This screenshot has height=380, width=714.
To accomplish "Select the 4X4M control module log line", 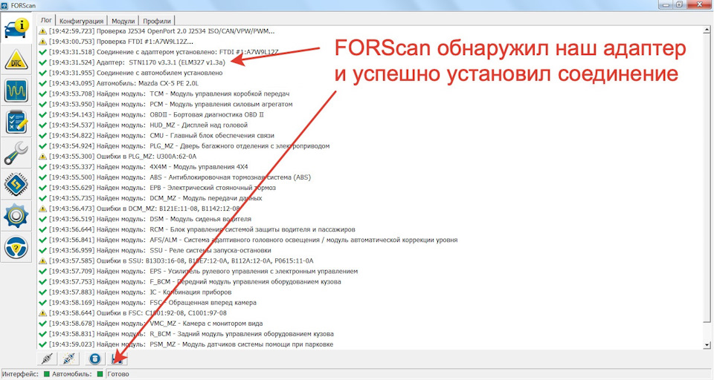I will pyautogui.click(x=149, y=167).
